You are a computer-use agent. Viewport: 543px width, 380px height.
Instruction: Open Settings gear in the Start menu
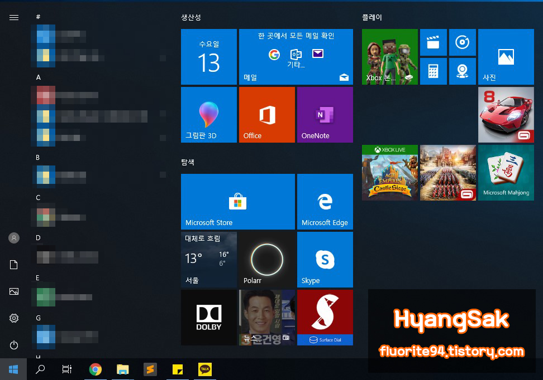(14, 318)
